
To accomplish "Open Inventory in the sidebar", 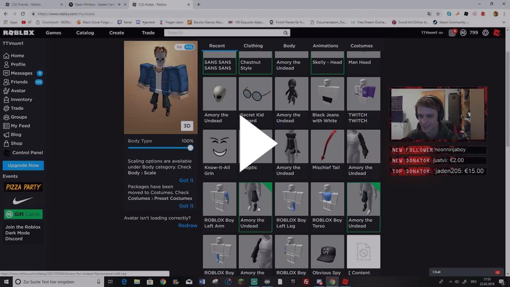I will pyautogui.click(x=18, y=100).
